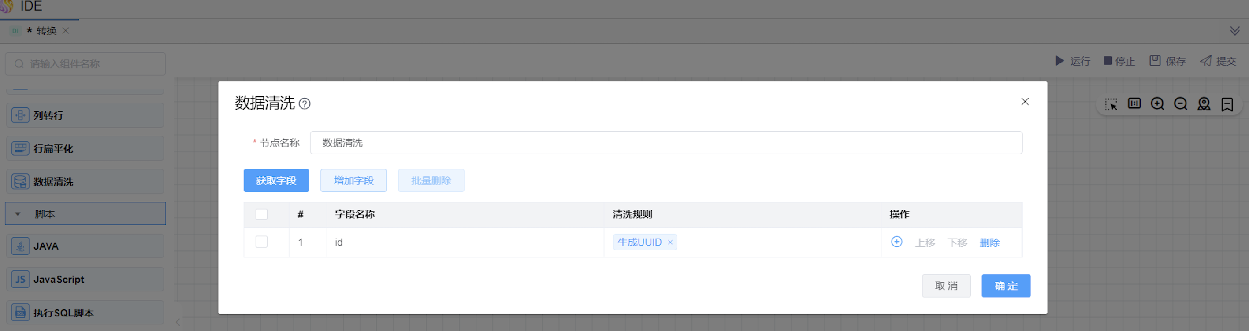Click the 节点名称 input field

click(666, 143)
